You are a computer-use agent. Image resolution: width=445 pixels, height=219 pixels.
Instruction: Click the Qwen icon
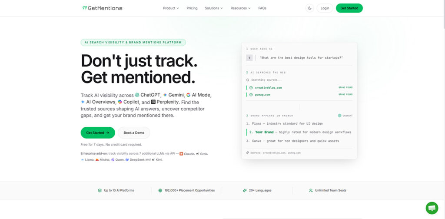click(113, 160)
